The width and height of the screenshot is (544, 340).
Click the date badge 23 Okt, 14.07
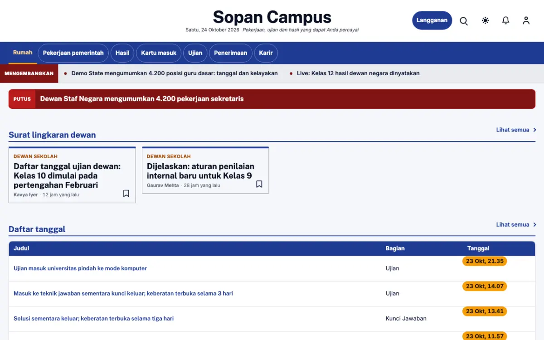[x=485, y=286]
